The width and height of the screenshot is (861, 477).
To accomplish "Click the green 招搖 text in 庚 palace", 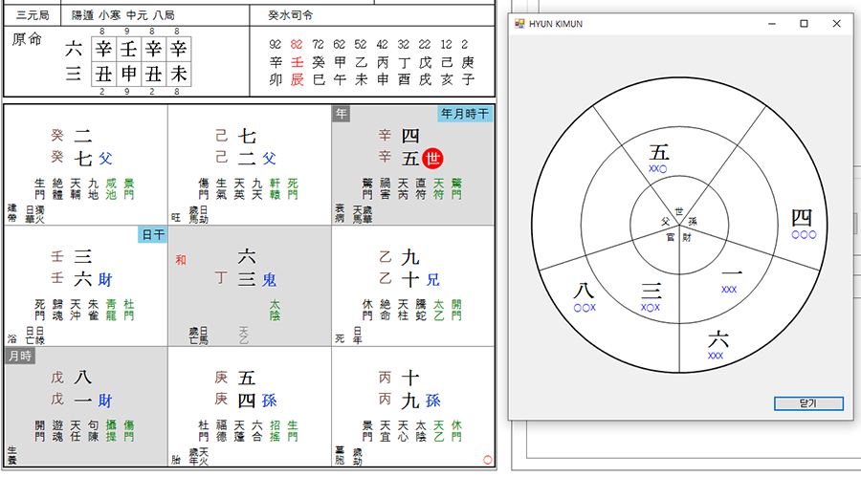I will (x=276, y=431).
